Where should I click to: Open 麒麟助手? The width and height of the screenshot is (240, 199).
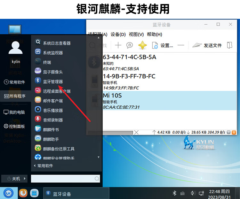pos(47,139)
